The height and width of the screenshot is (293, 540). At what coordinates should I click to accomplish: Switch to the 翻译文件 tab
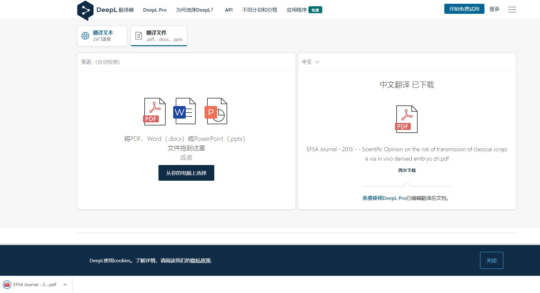pyautogui.click(x=159, y=36)
